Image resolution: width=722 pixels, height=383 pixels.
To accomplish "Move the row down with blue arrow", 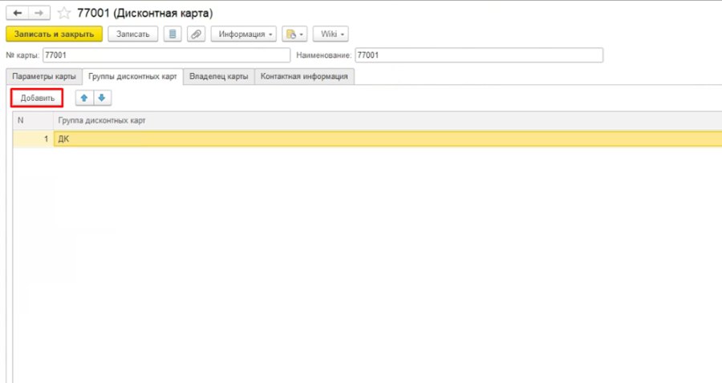I will point(102,98).
